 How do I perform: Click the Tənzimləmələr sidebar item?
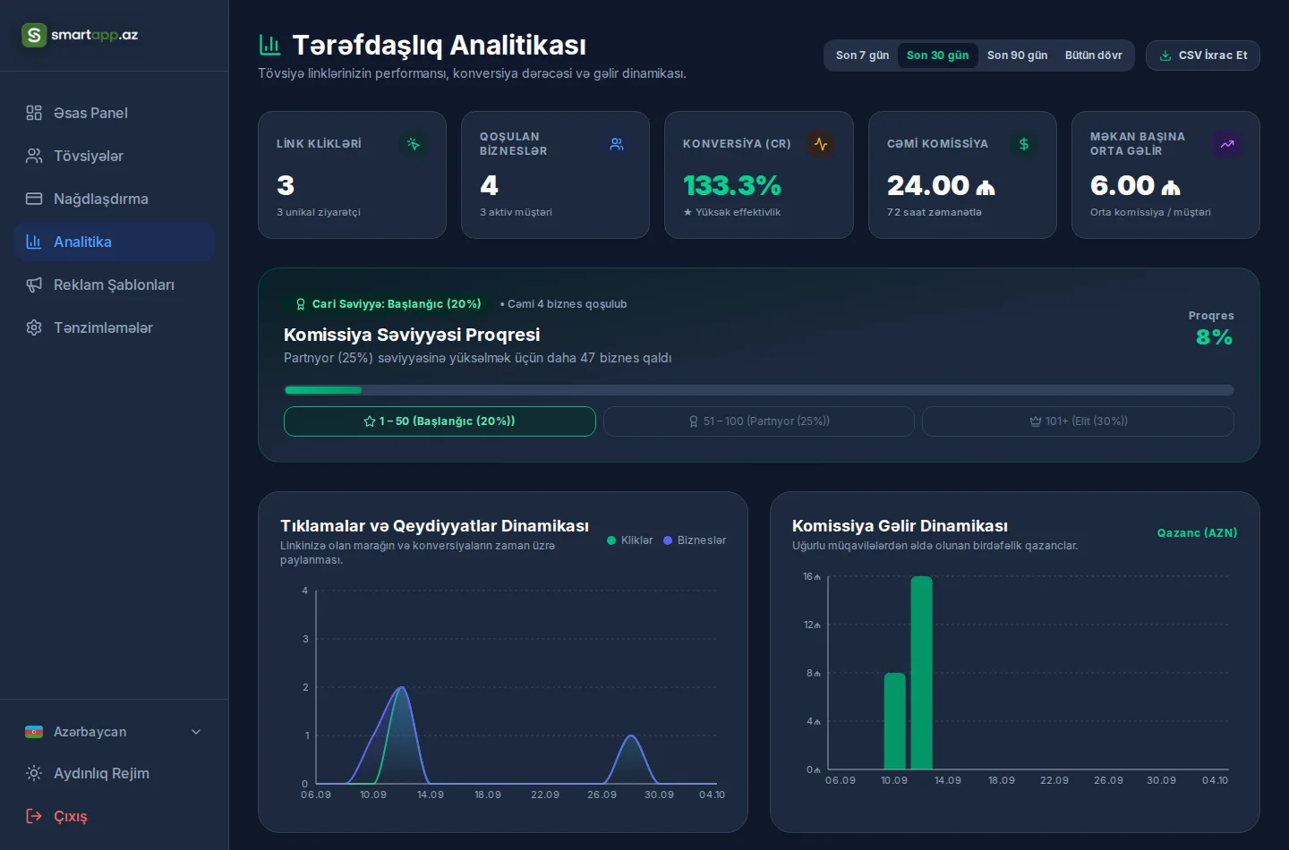click(x=114, y=327)
